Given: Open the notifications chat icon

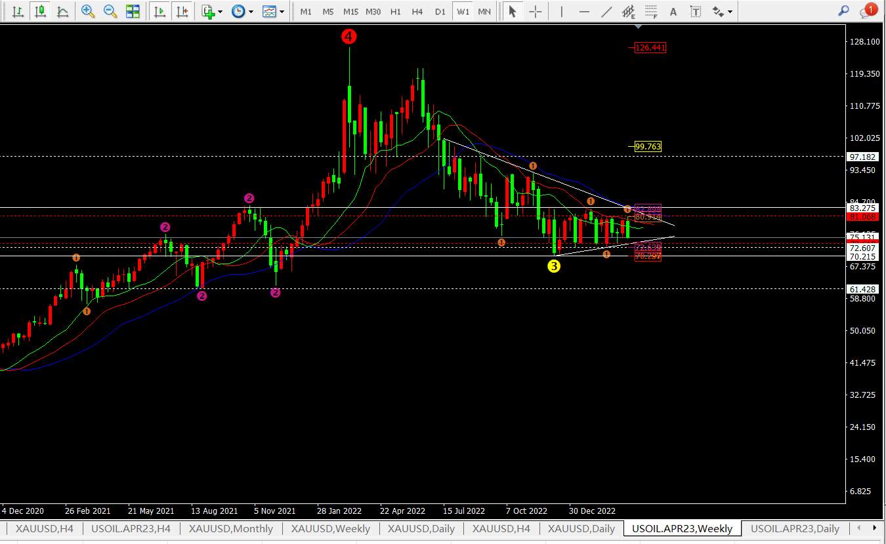Looking at the screenshot, I should click(868, 10).
